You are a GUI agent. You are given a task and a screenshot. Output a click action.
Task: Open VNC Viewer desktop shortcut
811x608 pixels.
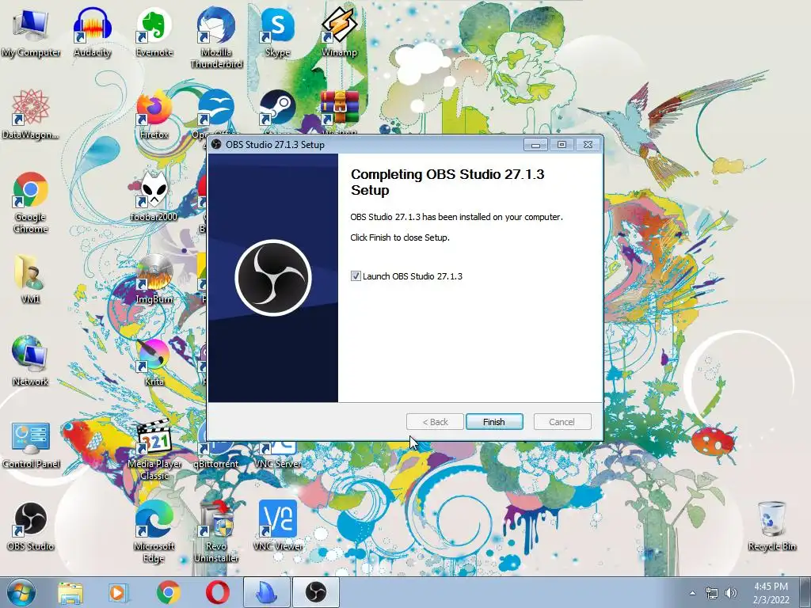point(277,526)
